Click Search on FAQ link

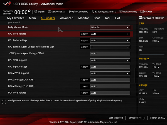[x=158, y=118]
